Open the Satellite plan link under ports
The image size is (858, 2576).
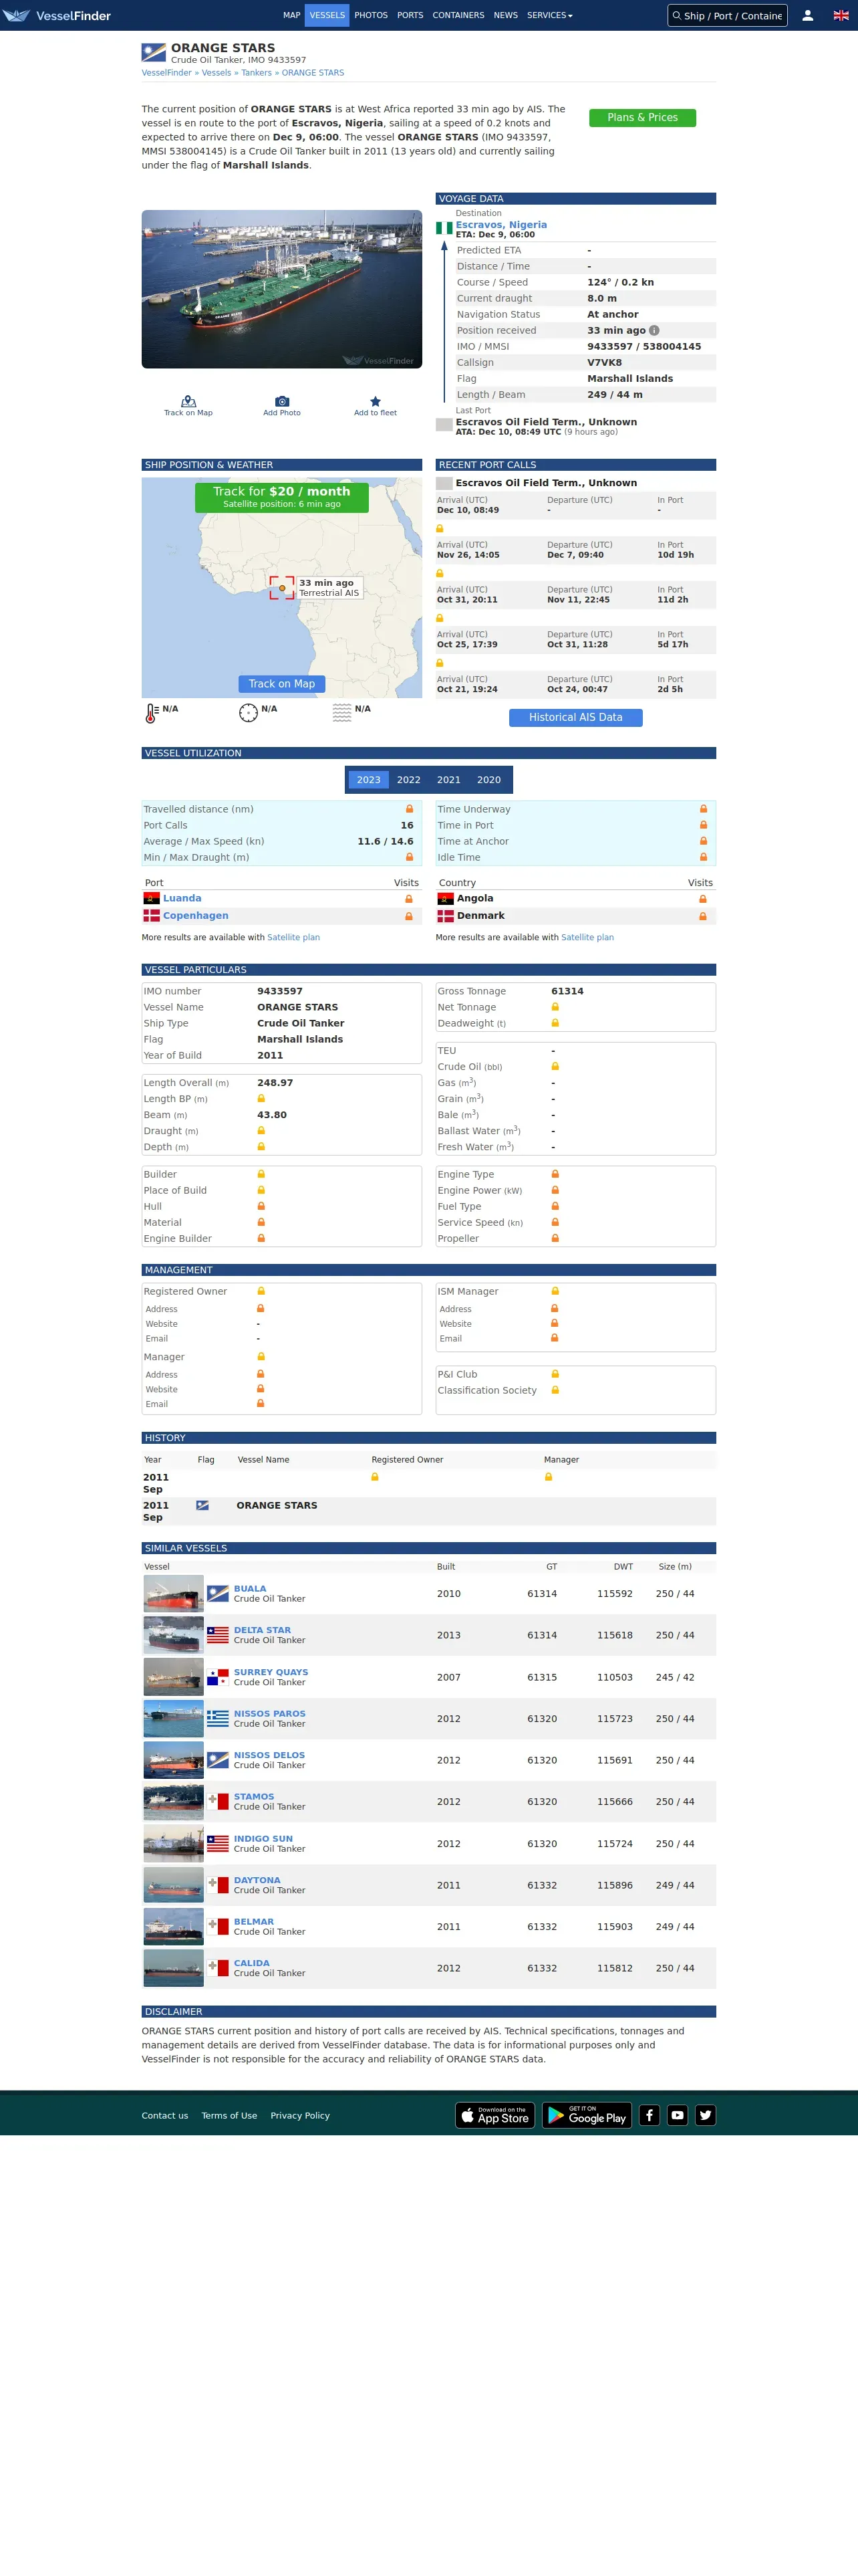[293, 938]
